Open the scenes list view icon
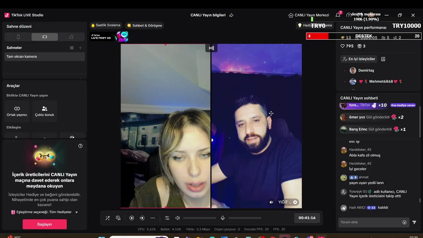Image resolution: width=423 pixels, height=238 pixels. coord(71,48)
